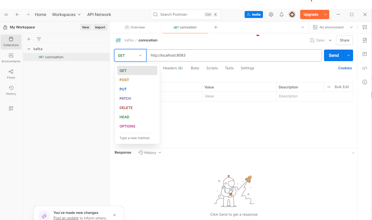372x220 pixels.
Task: Click the Share button
Action: [x=344, y=40]
